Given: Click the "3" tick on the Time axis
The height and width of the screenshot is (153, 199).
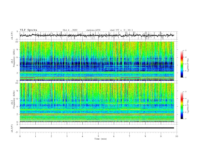Looking at the screenshot, I should (67, 136).
